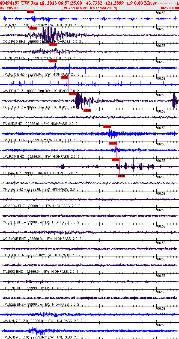Image resolution: width=179 pixels, height=339 pixels.
Task: Click the start time 06:57:05.00
Action: tap(9, 8)
